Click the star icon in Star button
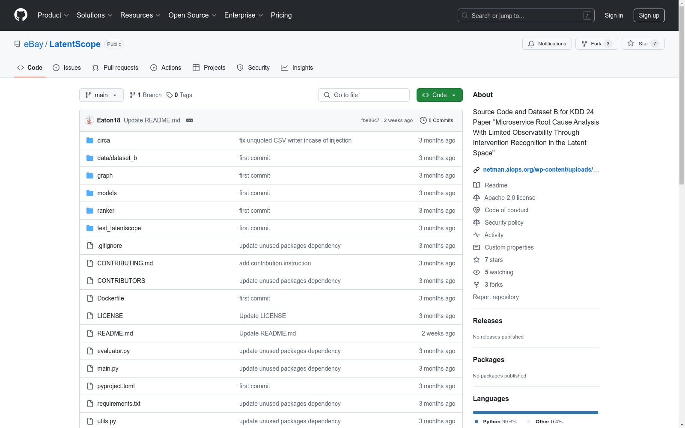Viewport: 685px width, 428px height. (x=631, y=43)
